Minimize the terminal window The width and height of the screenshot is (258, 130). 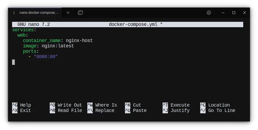(x=223, y=13)
